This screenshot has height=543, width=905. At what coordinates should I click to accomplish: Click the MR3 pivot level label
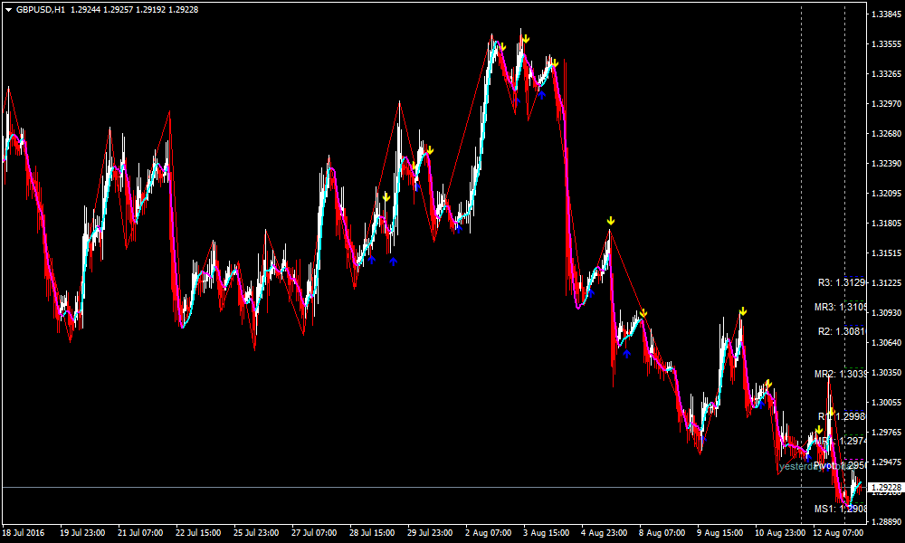tap(839, 308)
